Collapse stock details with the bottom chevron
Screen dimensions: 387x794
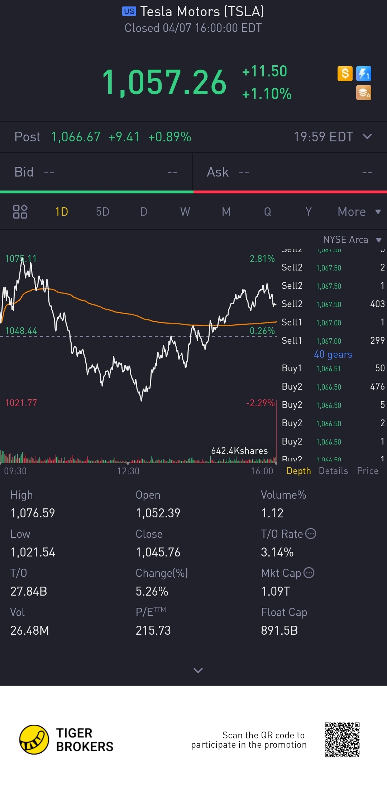(x=198, y=670)
